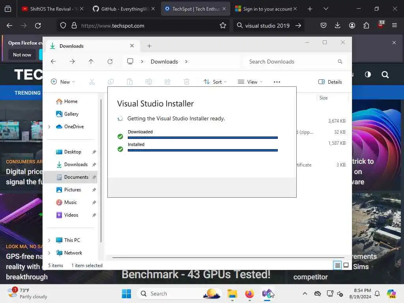
Task: Open the Sort dropdown menu
Action: click(x=215, y=82)
